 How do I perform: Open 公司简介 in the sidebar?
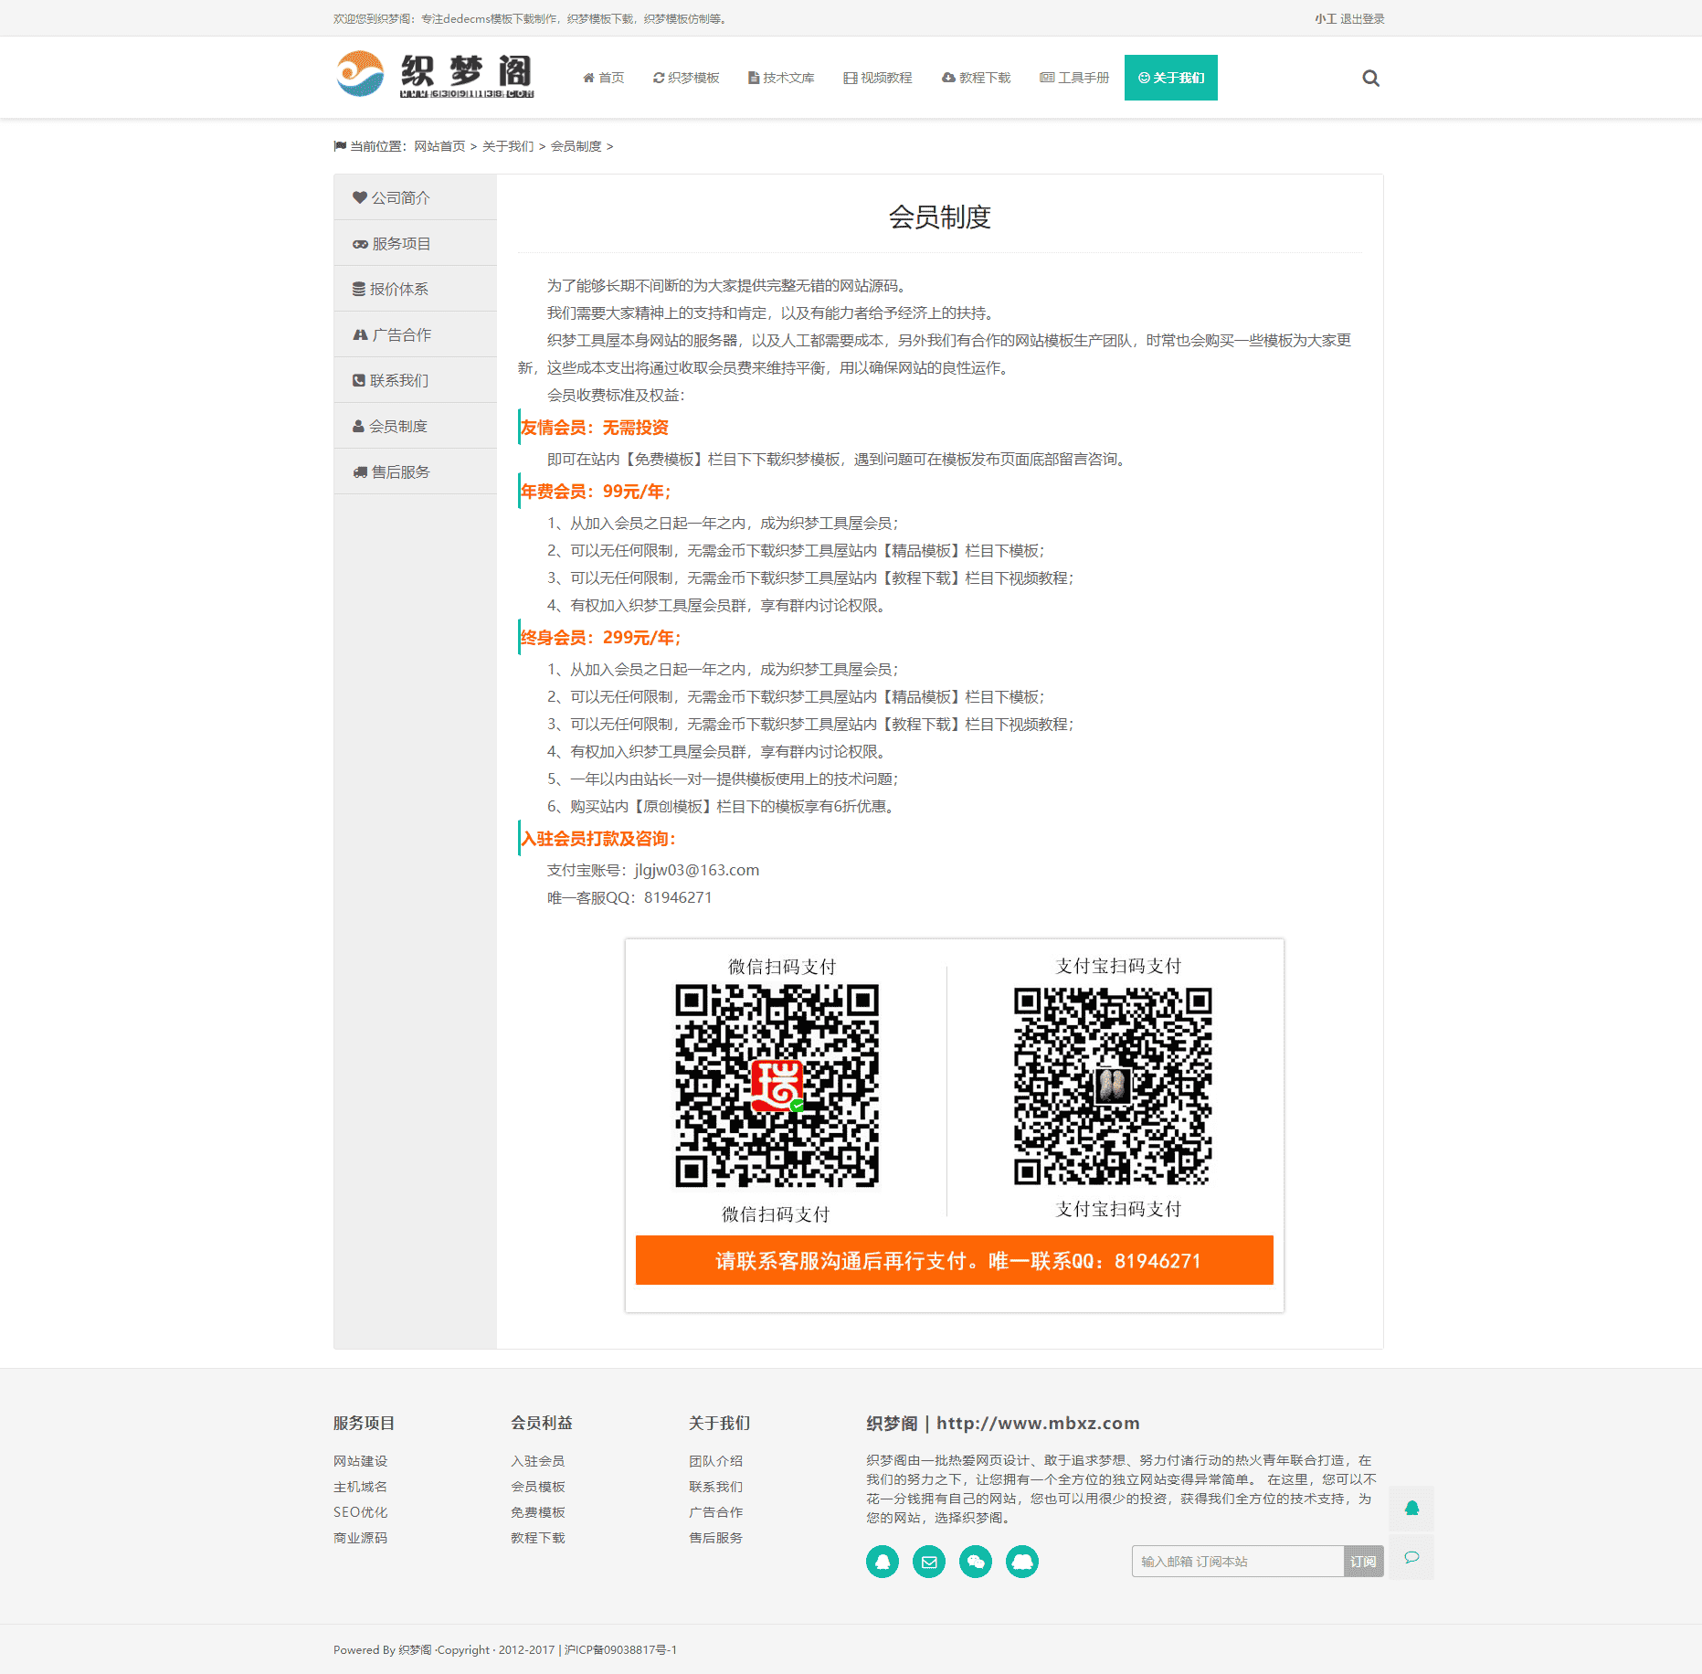point(416,197)
